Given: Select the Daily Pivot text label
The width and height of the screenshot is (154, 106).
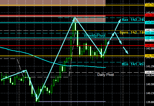Looking at the screenshot, I should click(x=106, y=75).
